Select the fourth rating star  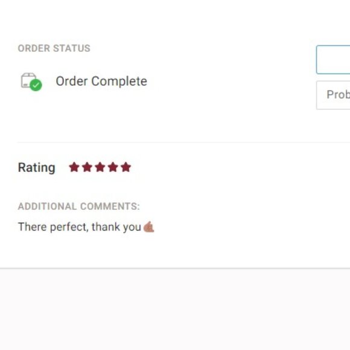click(113, 167)
